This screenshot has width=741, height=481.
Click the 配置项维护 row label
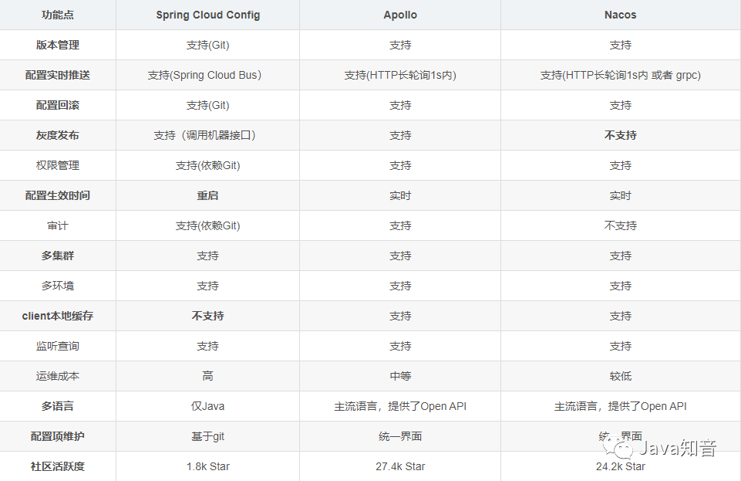point(58,436)
